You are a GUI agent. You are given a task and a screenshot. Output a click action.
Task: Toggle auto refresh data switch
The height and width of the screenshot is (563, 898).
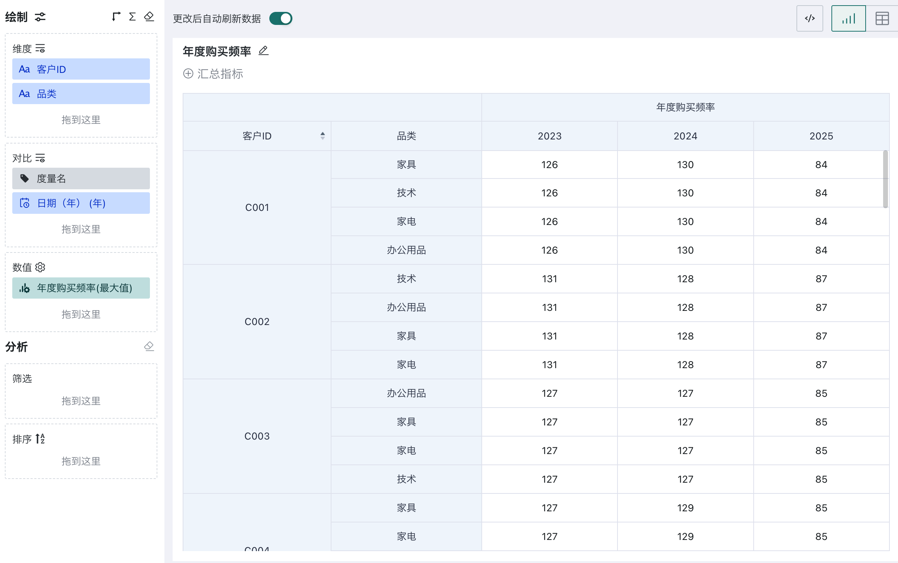(x=281, y=18)
